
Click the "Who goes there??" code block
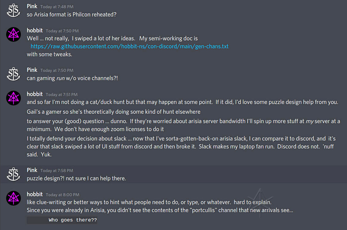(x=62, y=220)
